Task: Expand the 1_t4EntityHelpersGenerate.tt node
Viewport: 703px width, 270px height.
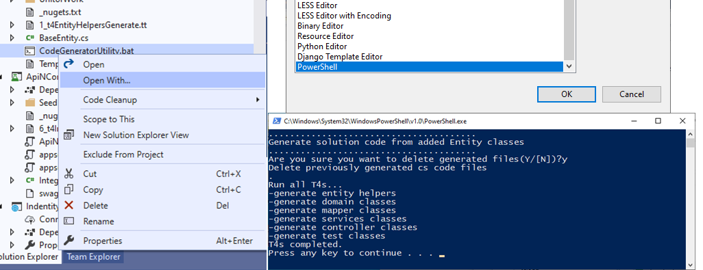Action: coord(12,25)
